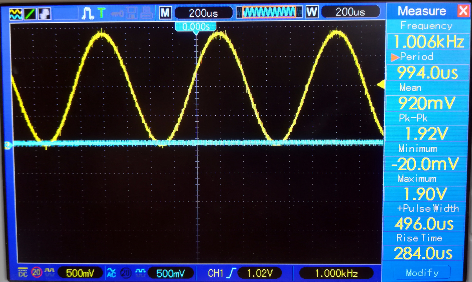
Task: Click the green T trigger status icon
Action: [x=101, y=13]
